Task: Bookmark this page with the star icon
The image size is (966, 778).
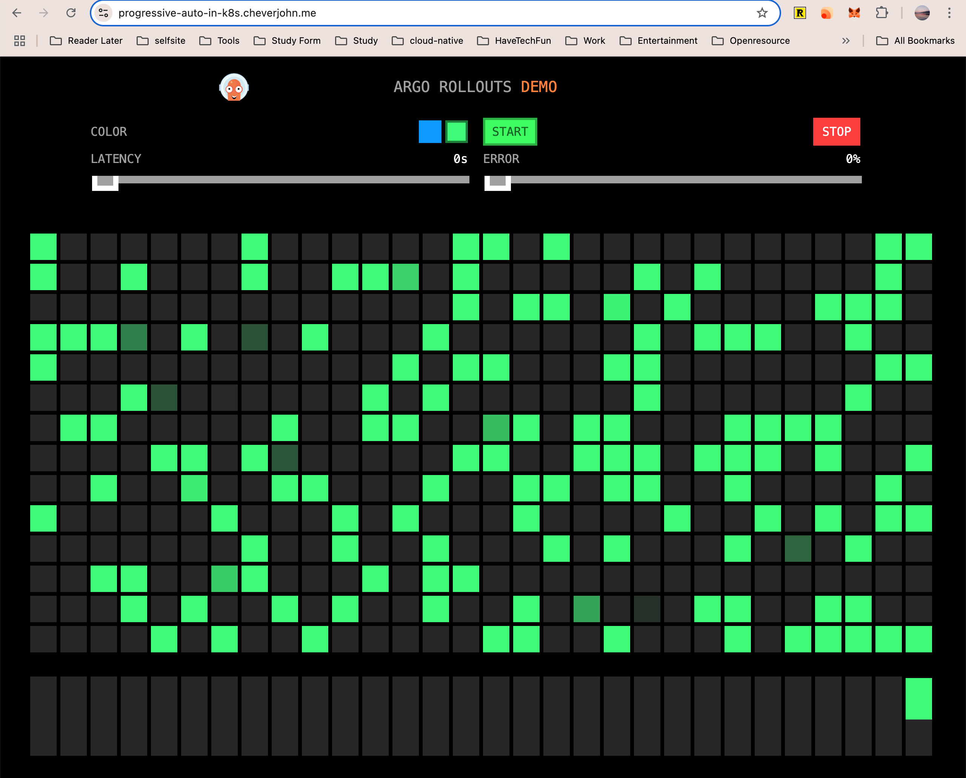Action: (x=762, y=13)
